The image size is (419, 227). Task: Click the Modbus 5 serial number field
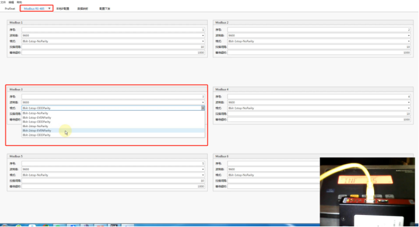[x=113, y=163]
